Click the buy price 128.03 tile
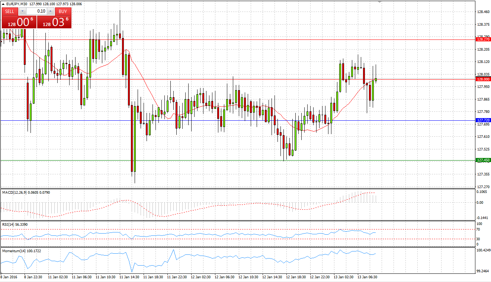491x282 pixels. 54,22
